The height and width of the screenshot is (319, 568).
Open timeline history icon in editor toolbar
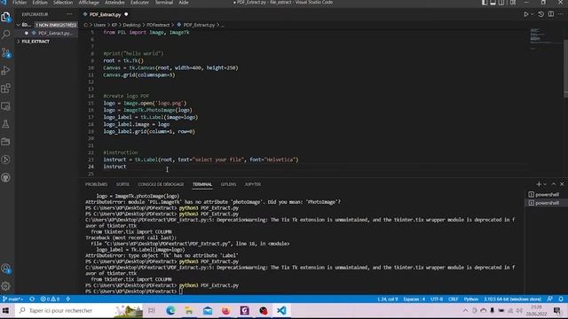click(540, 14)
